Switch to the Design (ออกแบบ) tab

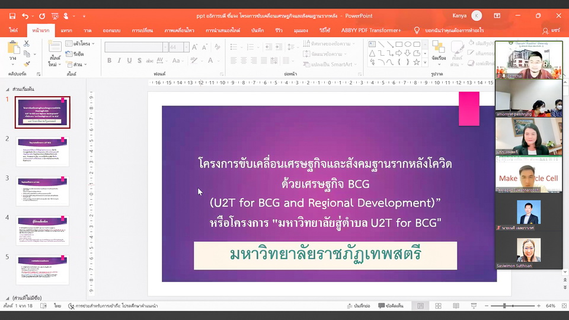tap(111, 30)
